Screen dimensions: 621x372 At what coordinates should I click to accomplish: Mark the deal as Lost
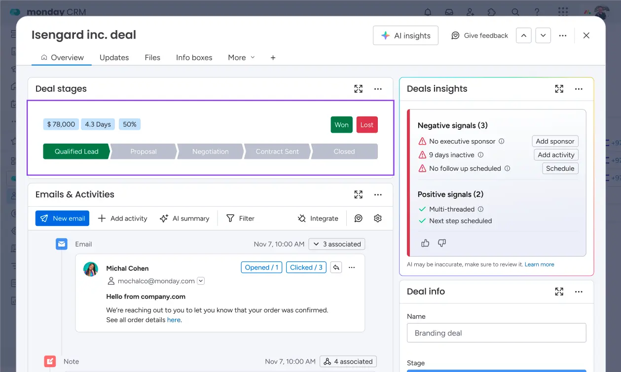pyautogui.click(x=367, y=125)
